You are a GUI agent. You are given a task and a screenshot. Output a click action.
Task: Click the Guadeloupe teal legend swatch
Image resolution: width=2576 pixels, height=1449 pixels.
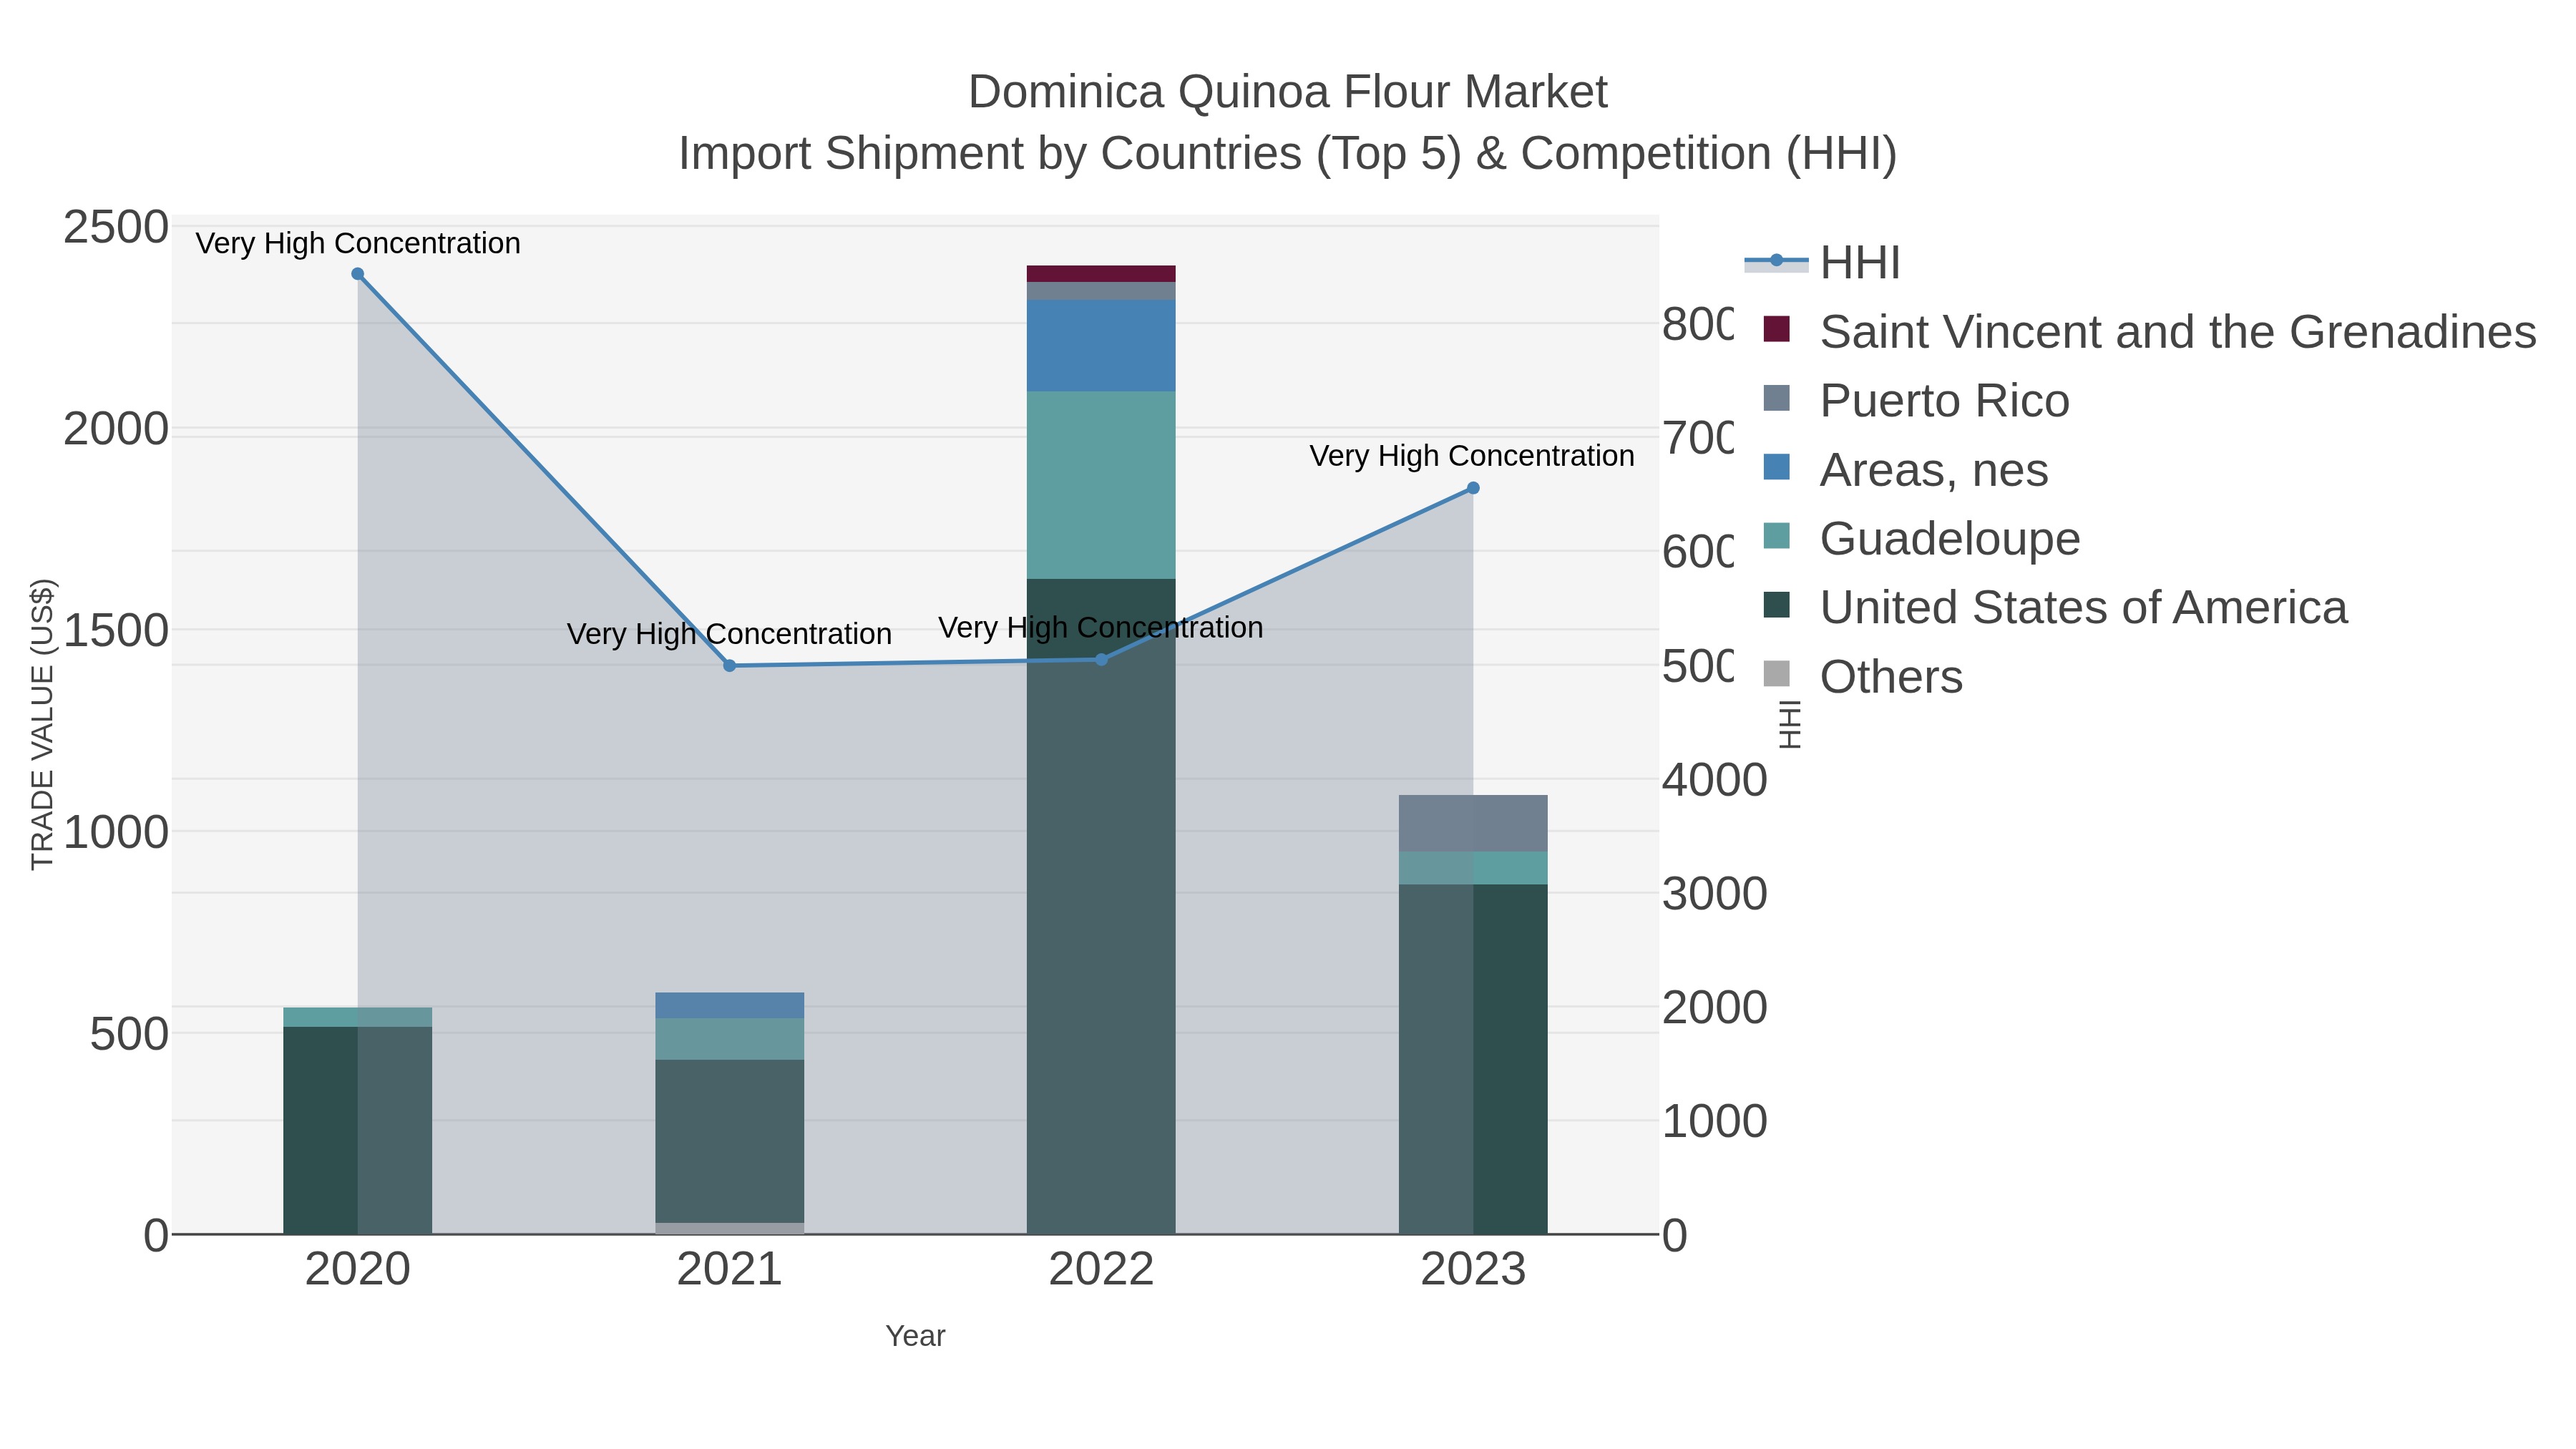[1776, 536]
